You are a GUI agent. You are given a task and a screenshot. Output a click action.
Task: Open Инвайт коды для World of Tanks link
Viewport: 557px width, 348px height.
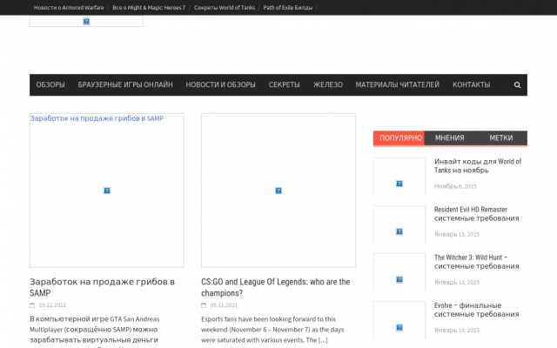pyautogui.click(x=478, y=166)
